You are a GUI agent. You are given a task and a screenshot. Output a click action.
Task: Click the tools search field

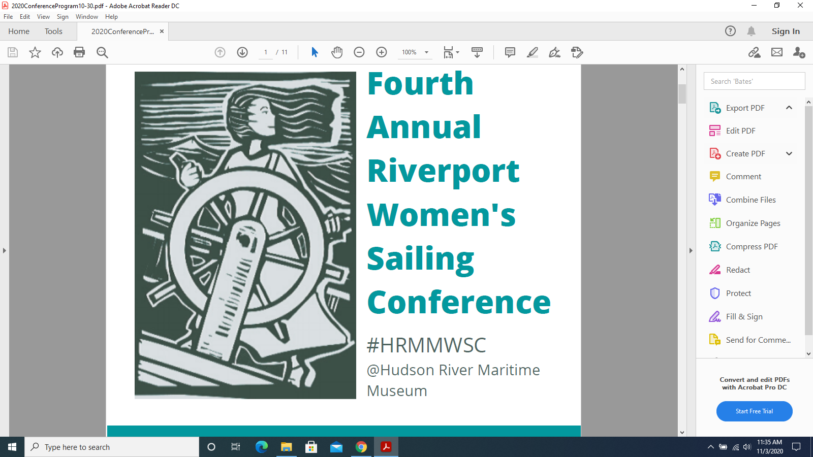point(754,81)
